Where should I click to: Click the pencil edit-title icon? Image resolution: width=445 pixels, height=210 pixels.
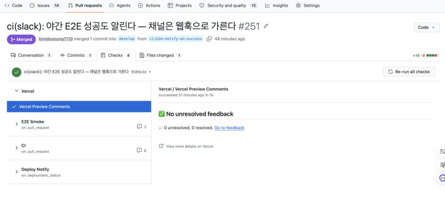coord(266,26)
